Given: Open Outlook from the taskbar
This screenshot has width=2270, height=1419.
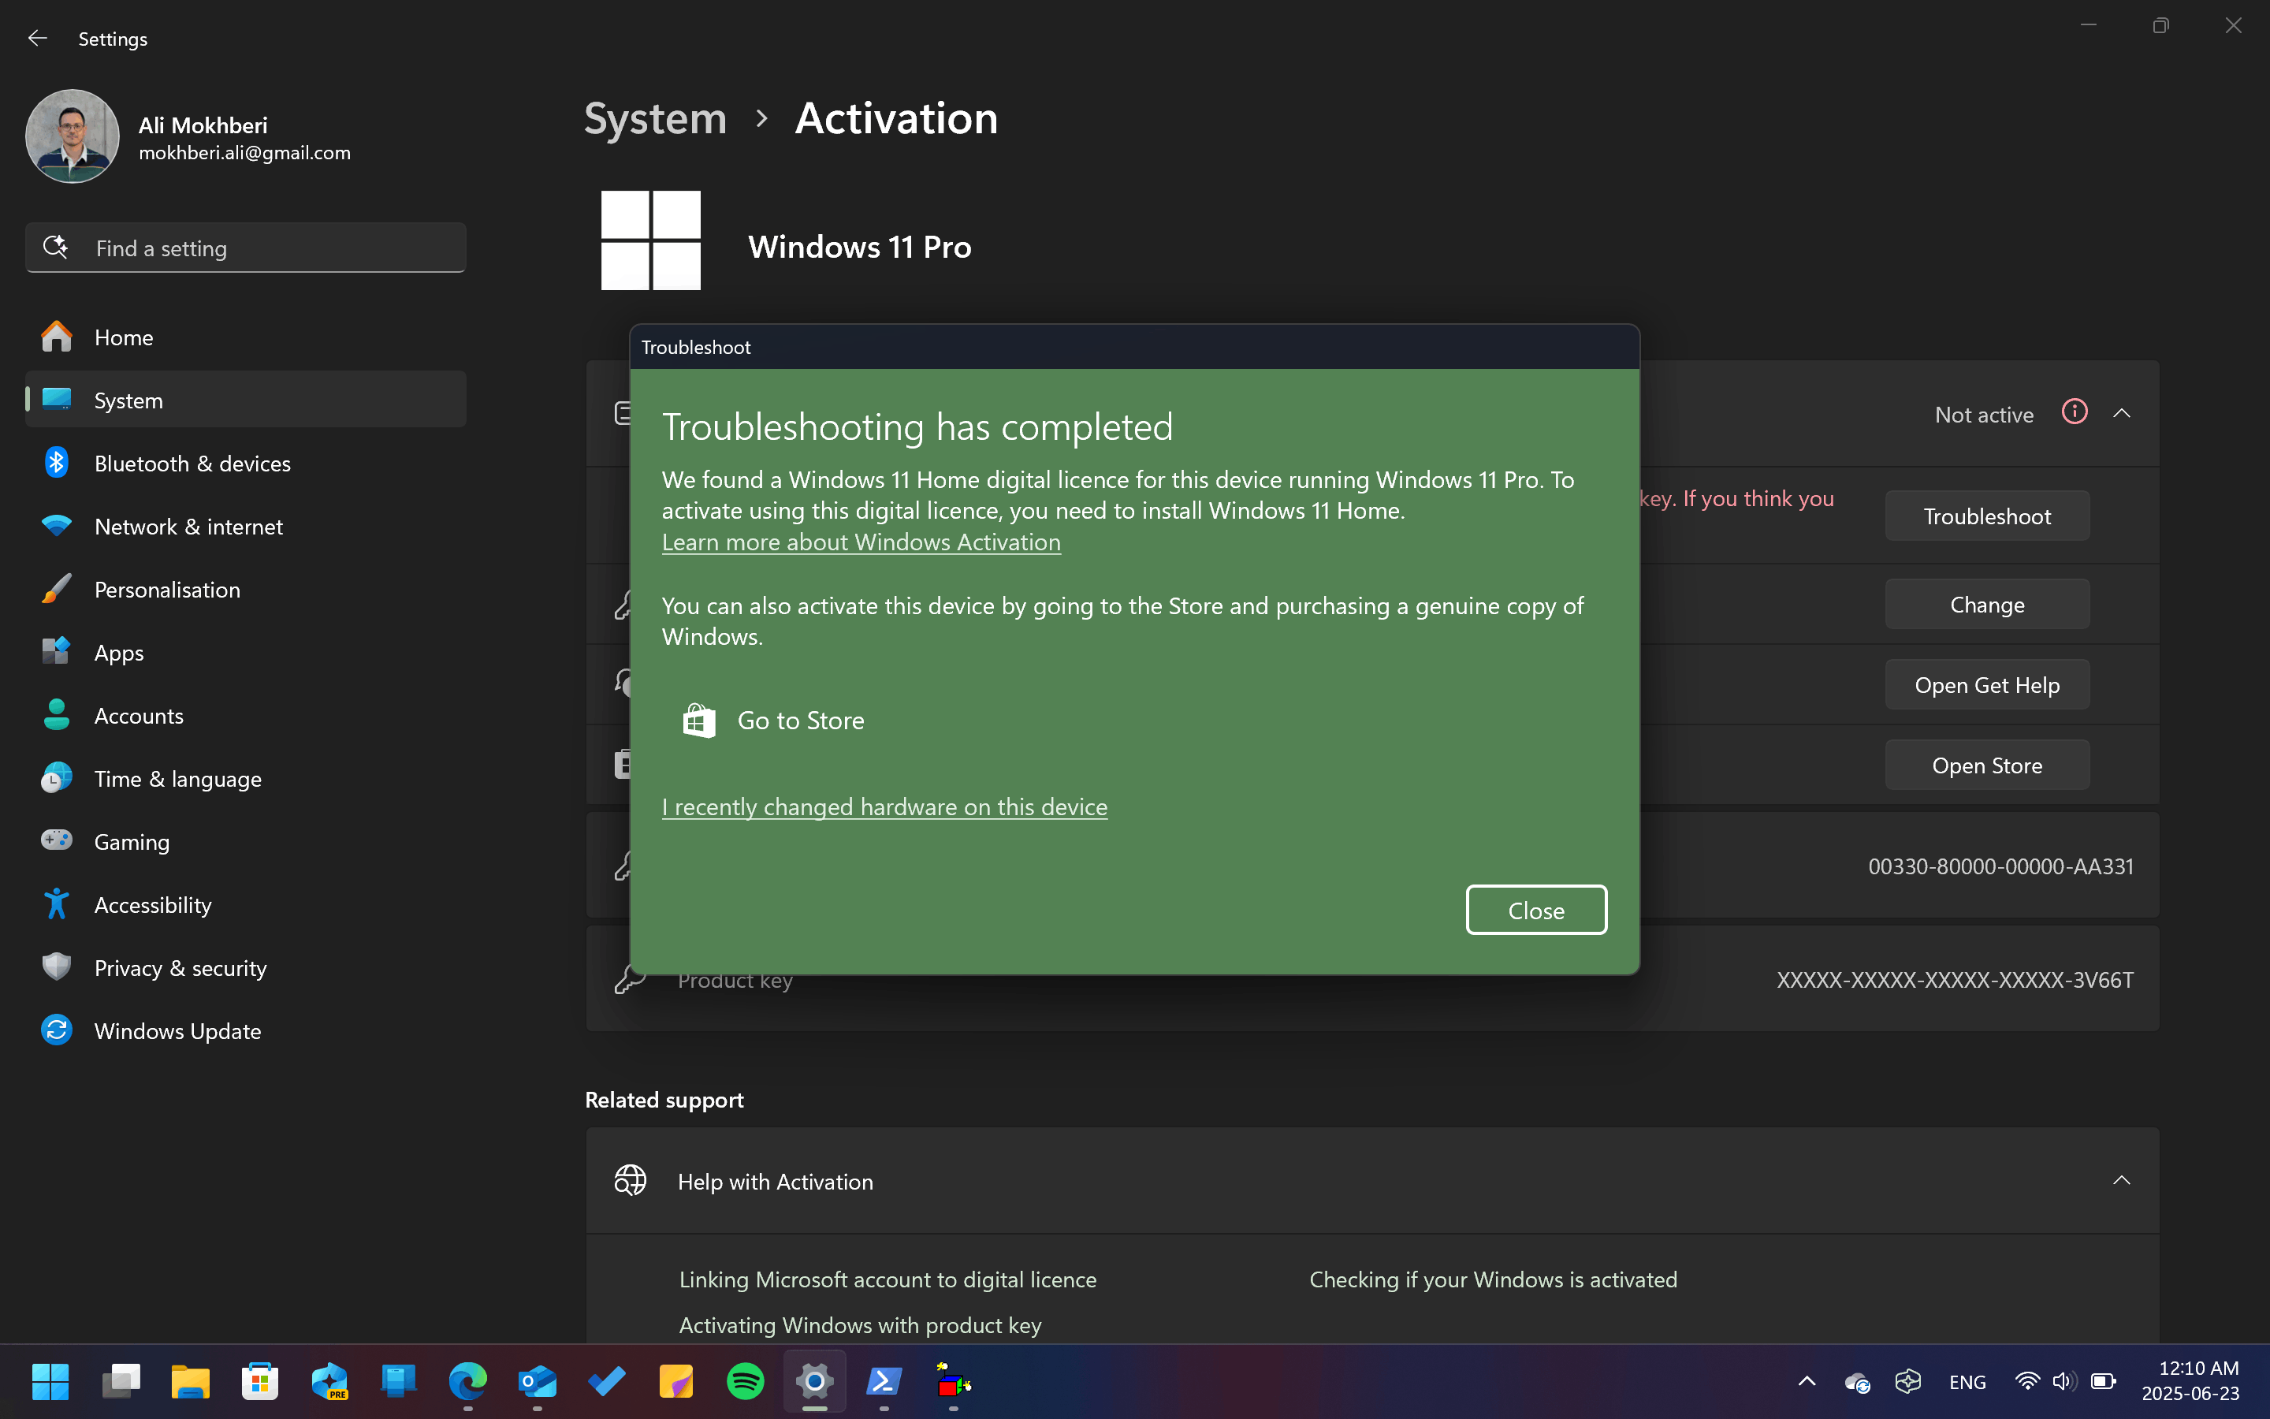Looking at the screenshot, I should click(x=538, y=1381).
